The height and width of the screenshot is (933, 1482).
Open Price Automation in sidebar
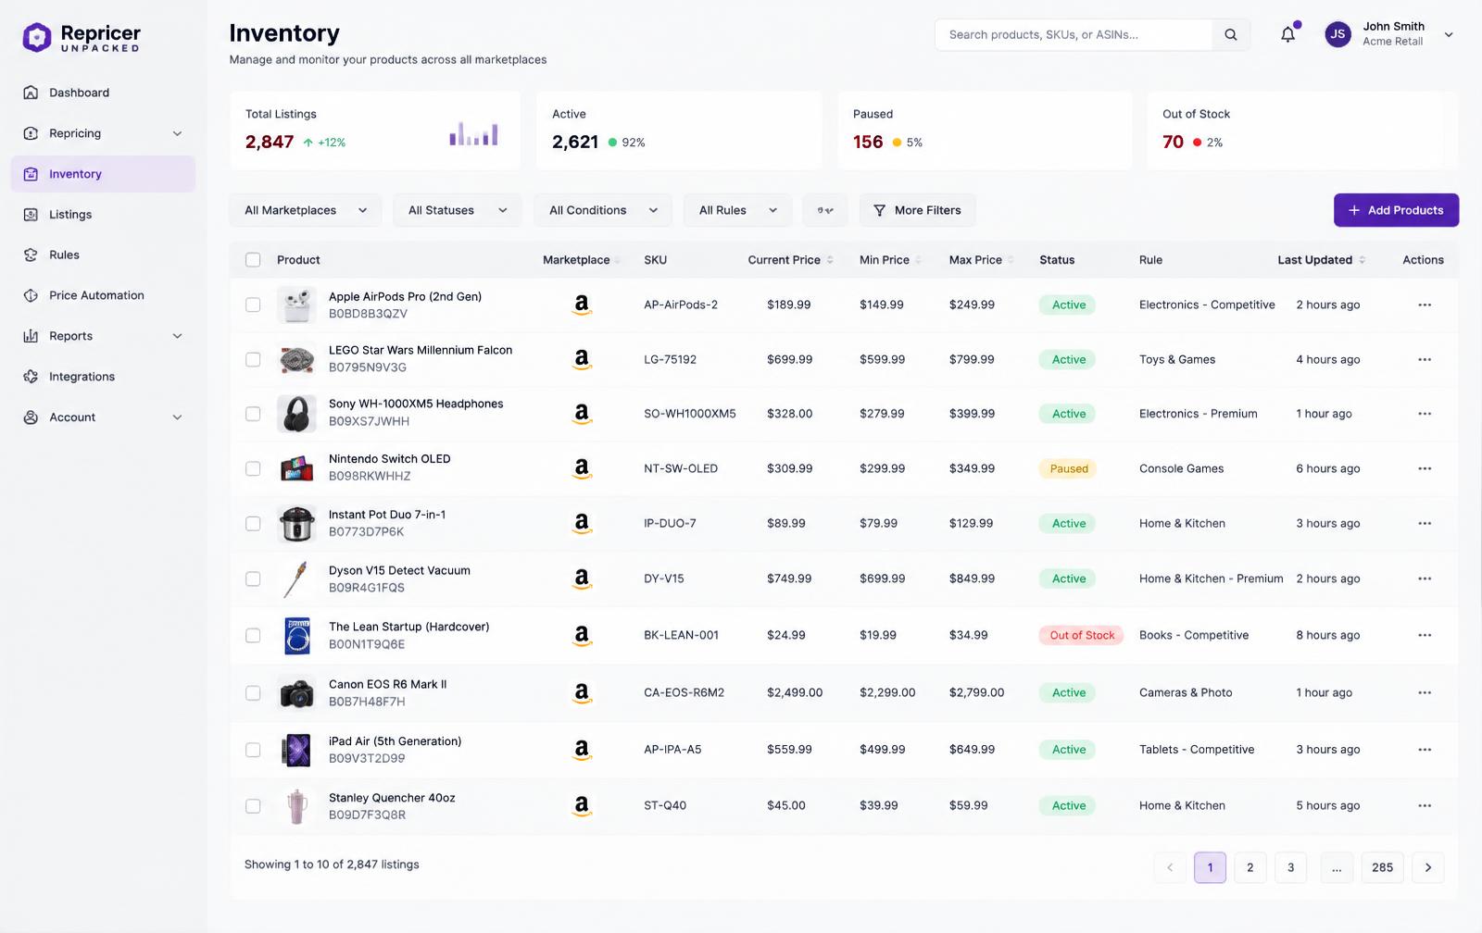tap(103, 295)
